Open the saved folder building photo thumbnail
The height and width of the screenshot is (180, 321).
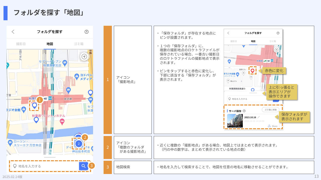pyautogui.click(x=235, y=121)
